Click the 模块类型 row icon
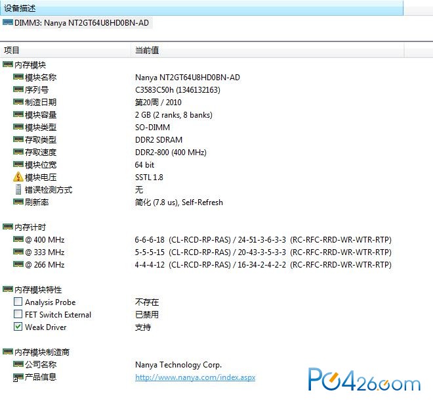The width and height of the screenshot is (433, 403). (18, 127)
